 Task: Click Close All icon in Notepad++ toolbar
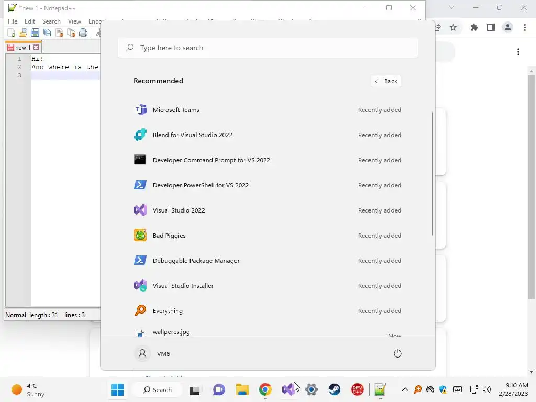coord(71,33)
